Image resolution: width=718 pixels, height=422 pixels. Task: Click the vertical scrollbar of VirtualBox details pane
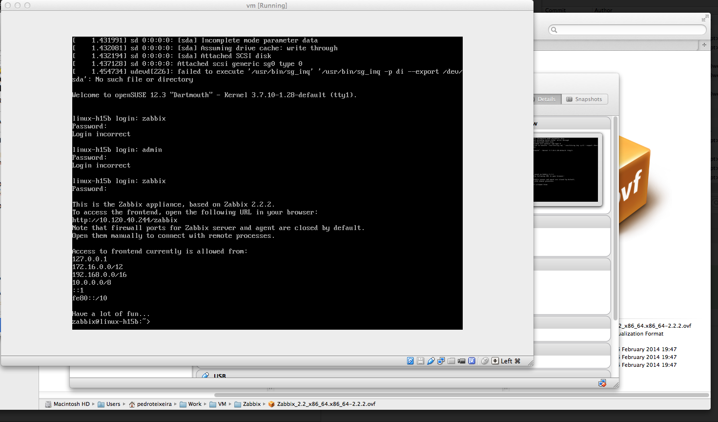click(615, 217)
